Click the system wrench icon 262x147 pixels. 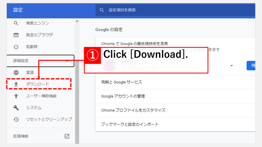[x=16, y=108]
